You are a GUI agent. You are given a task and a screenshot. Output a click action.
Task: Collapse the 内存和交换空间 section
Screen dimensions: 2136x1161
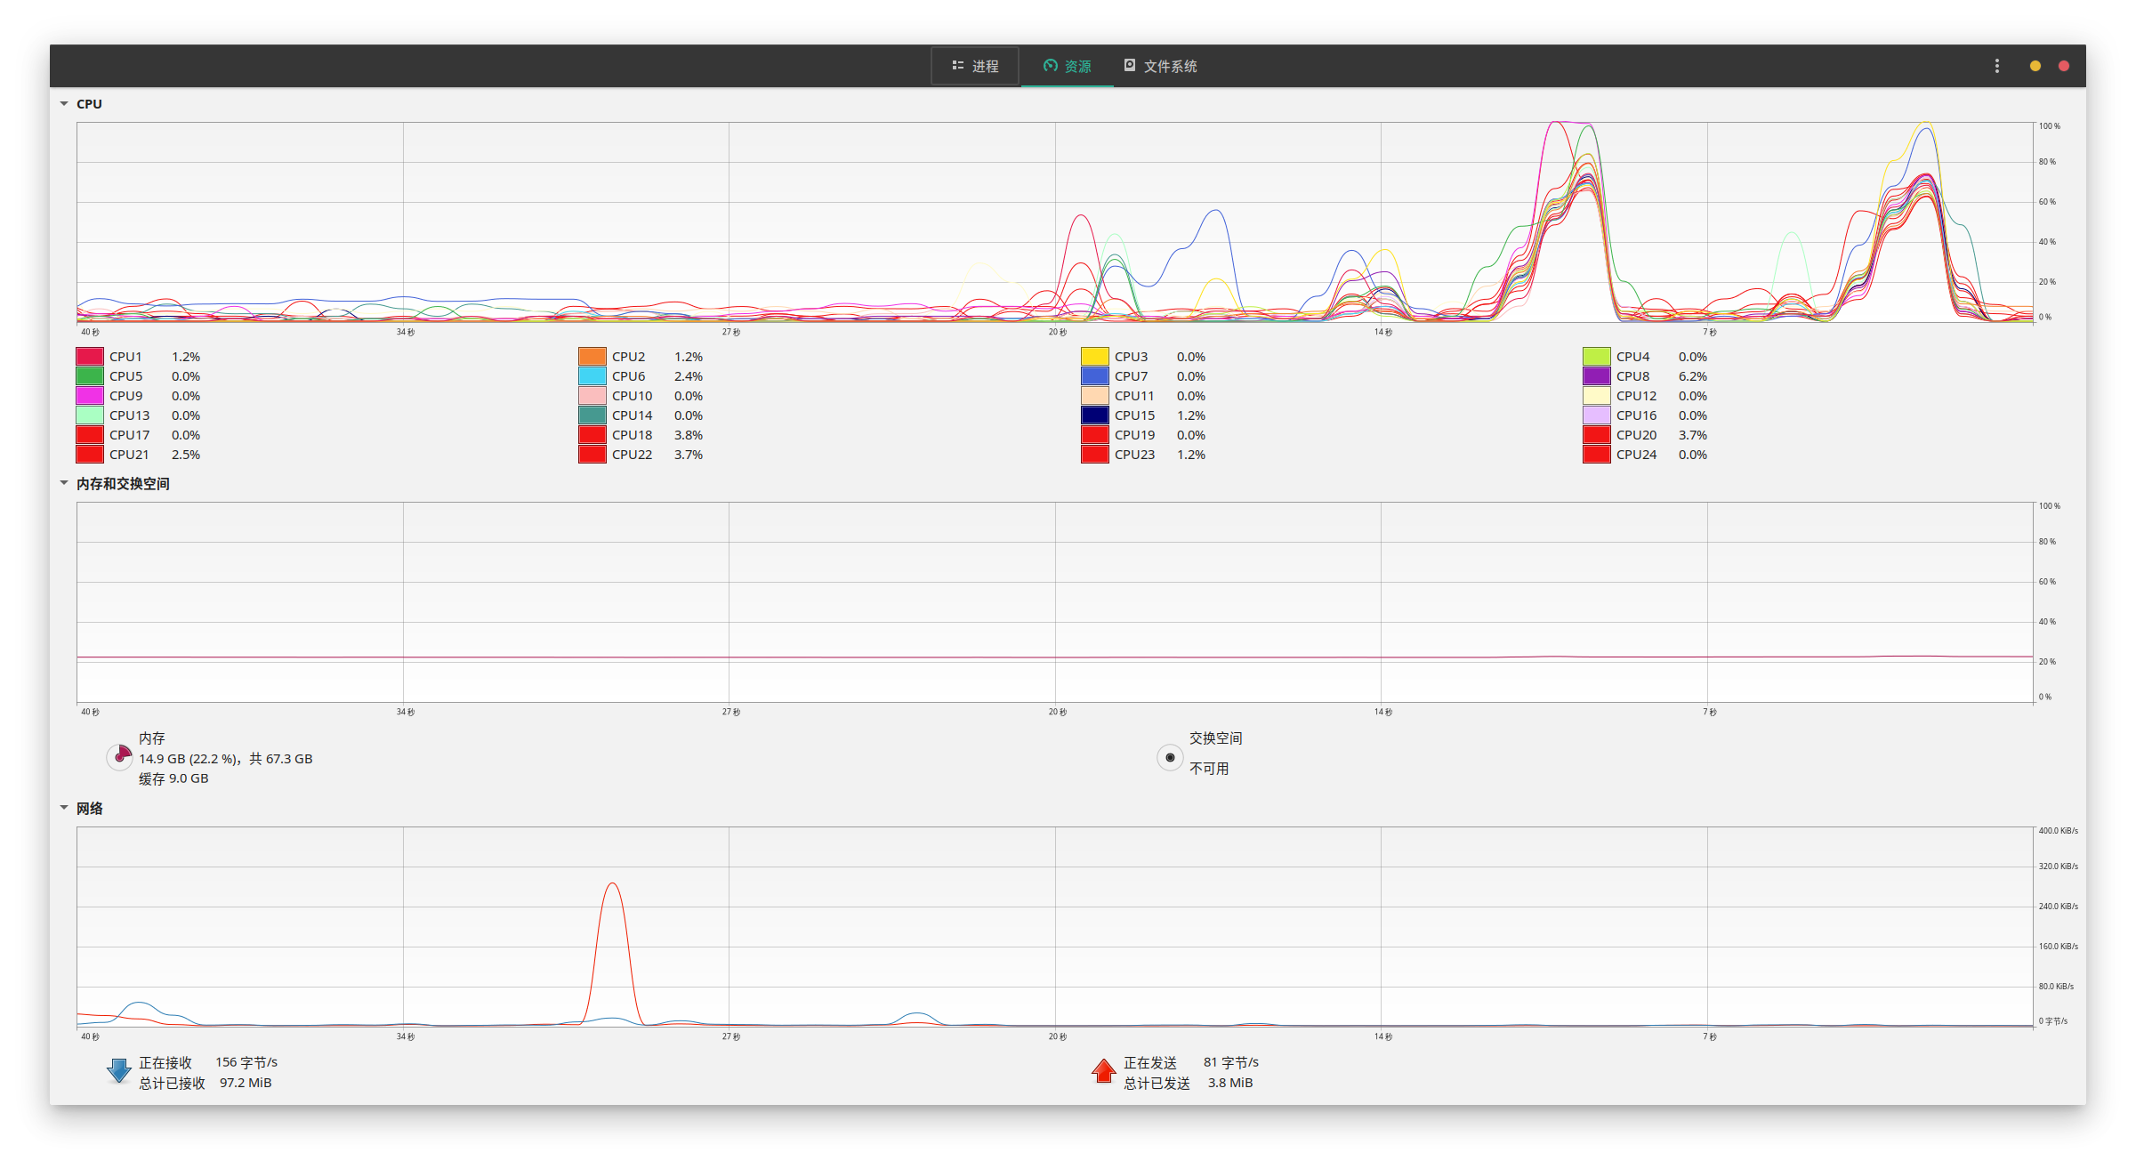tap(63, 483)
